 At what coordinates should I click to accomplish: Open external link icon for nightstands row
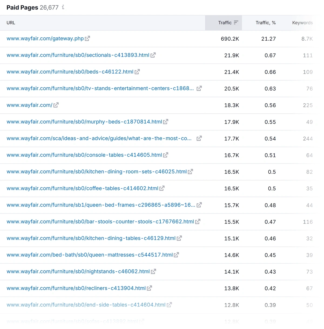point(153,272)
